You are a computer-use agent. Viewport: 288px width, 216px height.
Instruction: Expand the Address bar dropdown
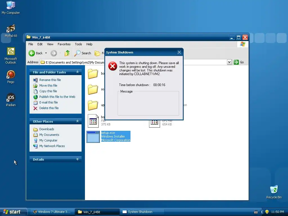229,62
